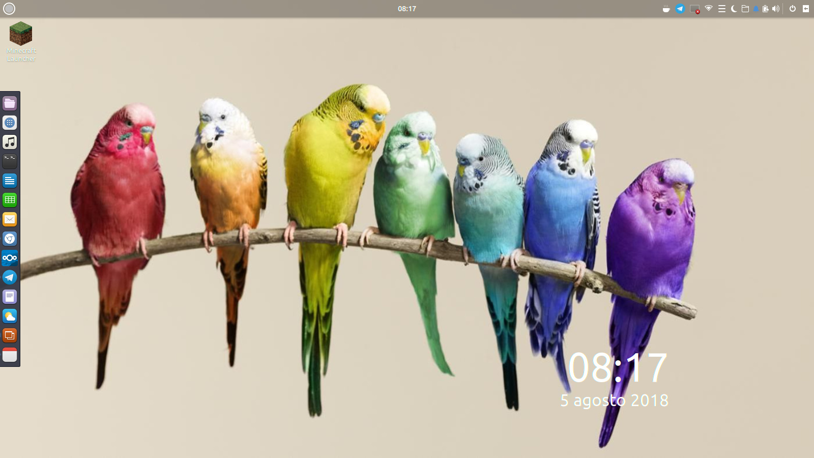Expand the notifications bell menu
This screenshot has width=814, height=458.
click(x=757, y=9)
